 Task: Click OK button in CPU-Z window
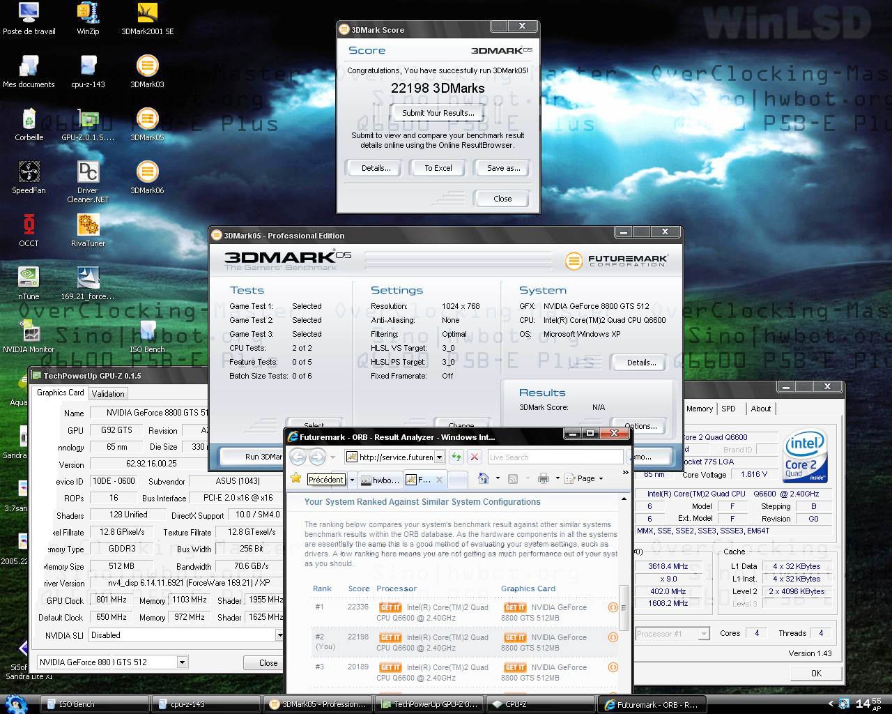[816, 674]
